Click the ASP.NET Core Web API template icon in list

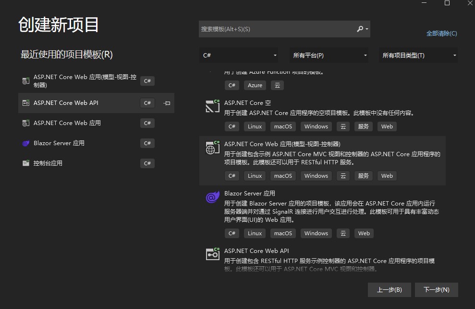pyautogui.click(x=213, y=254)
